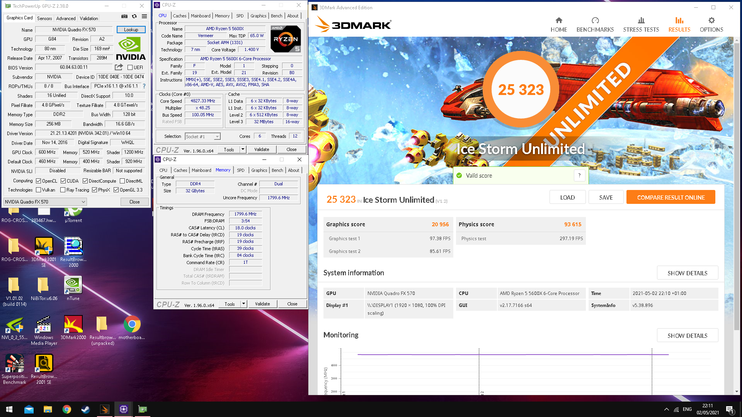Open 3DMark HOME section
Screen dimensions: 742x417
pyautogui.click(x=559, y=25)
